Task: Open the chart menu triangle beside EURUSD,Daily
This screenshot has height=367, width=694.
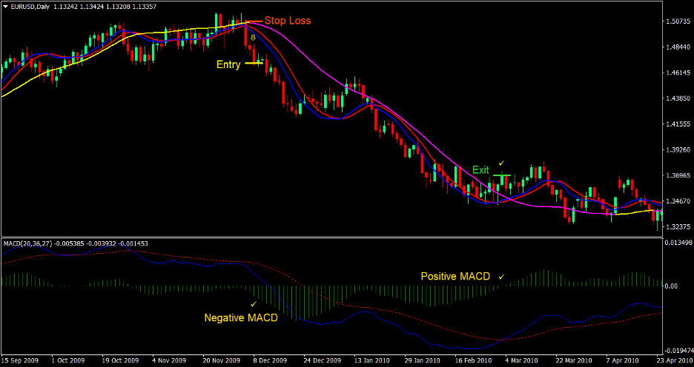Action: [x=5, y=7]
